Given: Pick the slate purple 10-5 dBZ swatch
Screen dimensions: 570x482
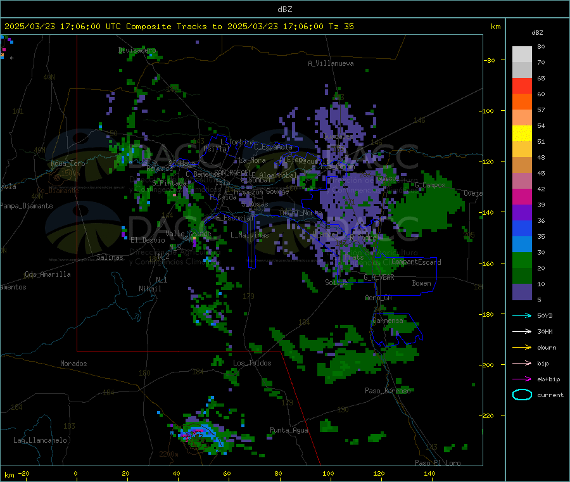Looking at the screenshot, I should coord(522,292).
